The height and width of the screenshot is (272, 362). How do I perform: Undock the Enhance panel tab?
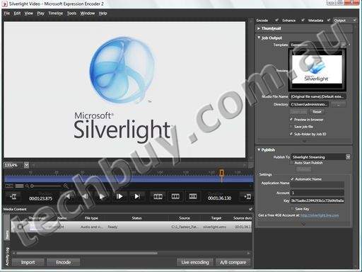pyautogui.click(x=303, y=21)
